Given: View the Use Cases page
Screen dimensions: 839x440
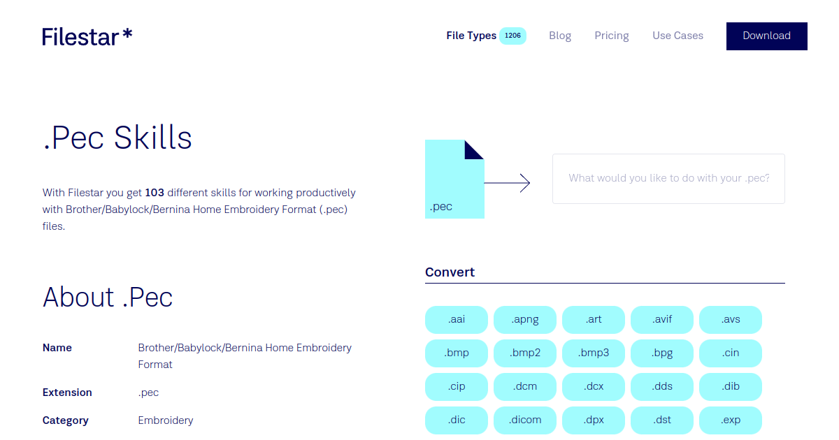Looking at the screenshot, I should [677, 35].
